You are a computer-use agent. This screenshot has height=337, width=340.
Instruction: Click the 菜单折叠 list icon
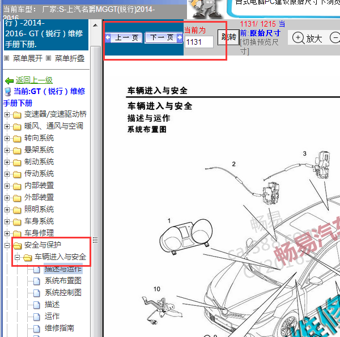(x=49, y=58)
